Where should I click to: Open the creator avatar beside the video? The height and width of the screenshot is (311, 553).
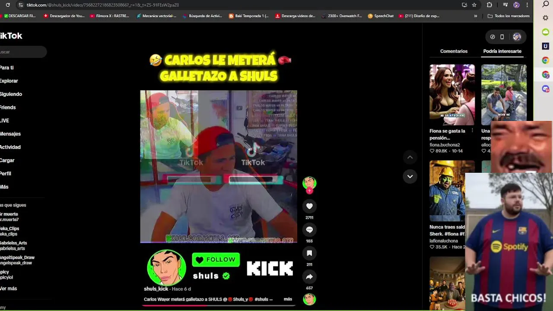tap(309, 183)
